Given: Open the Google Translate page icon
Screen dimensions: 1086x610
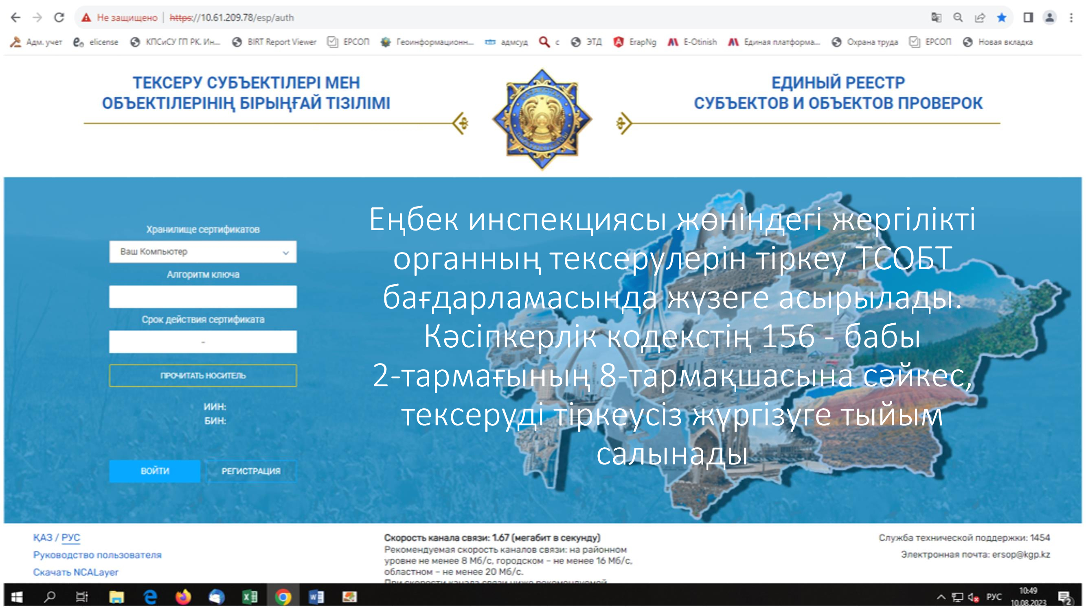Looking at the screenshot, I should pyautogui.click(x=936, y=17).
